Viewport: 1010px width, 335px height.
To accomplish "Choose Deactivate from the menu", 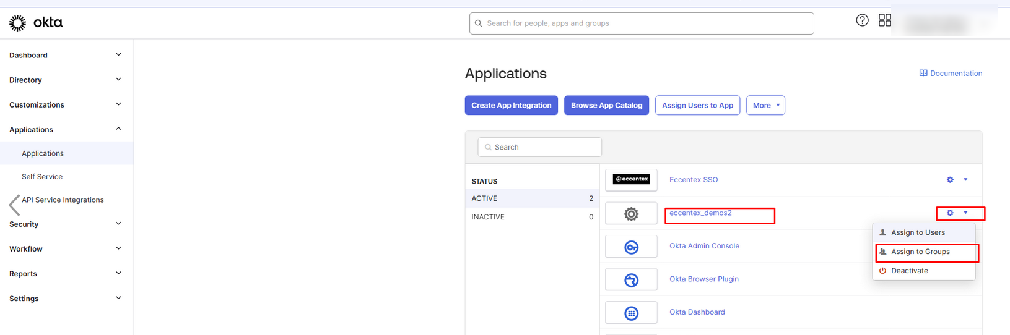I will (924, 271).
